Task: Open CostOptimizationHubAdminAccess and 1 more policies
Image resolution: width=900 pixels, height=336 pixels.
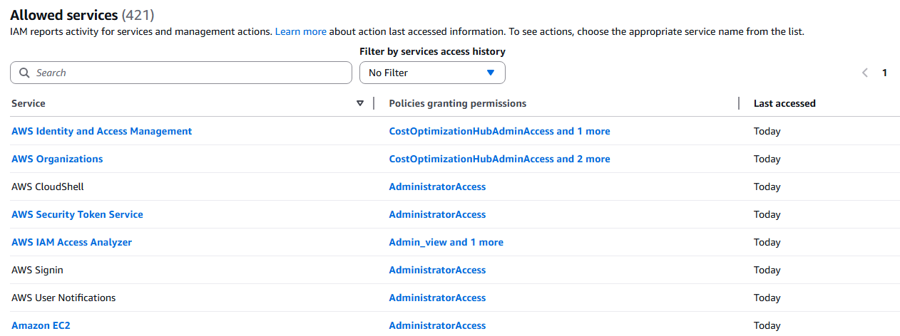Action: (499, 131)
